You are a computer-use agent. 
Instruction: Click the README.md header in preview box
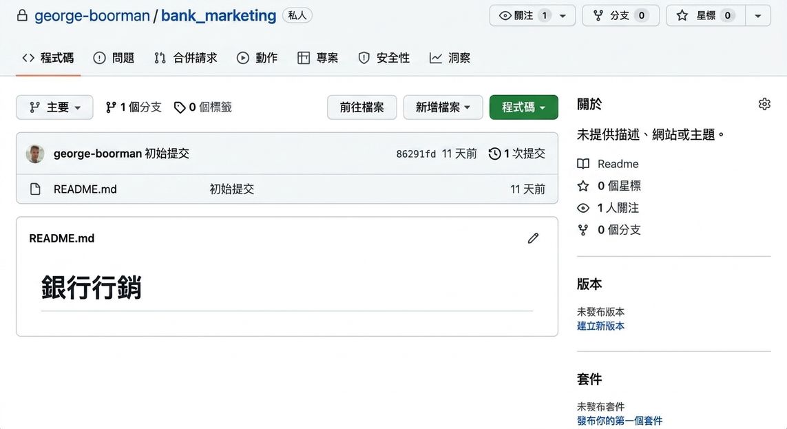coord(62,238)
